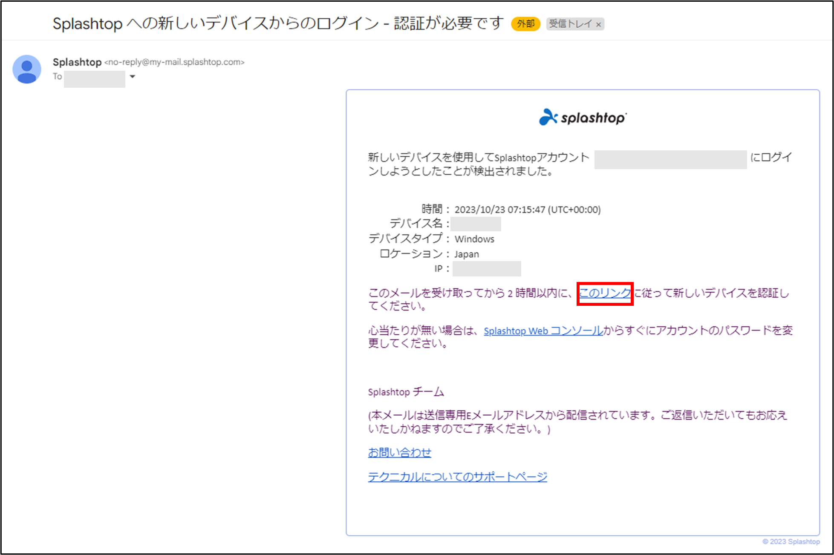834x555 pixels.
Task: Open the お問い合わせ contact link
Action: tap(400, 452)
